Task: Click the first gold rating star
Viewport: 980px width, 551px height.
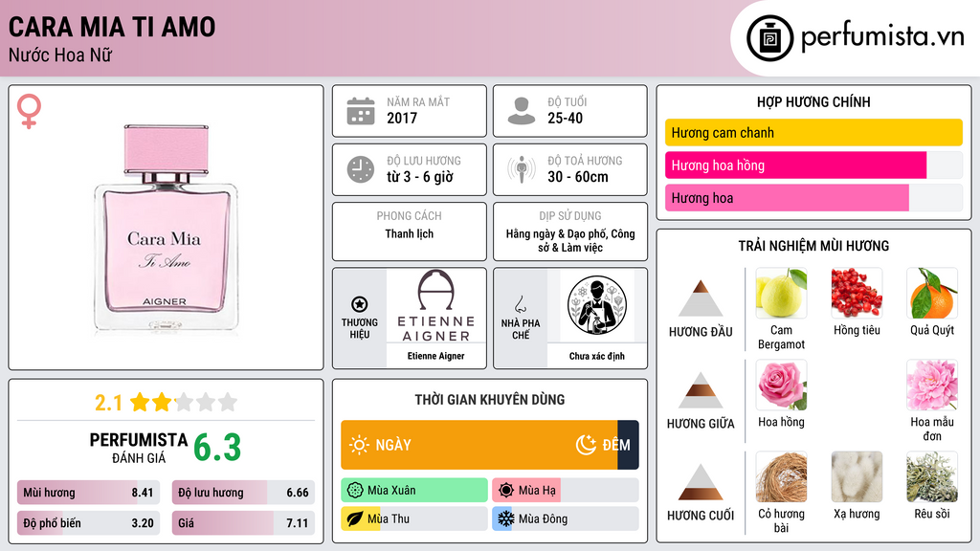Action: tap(140, 402)
